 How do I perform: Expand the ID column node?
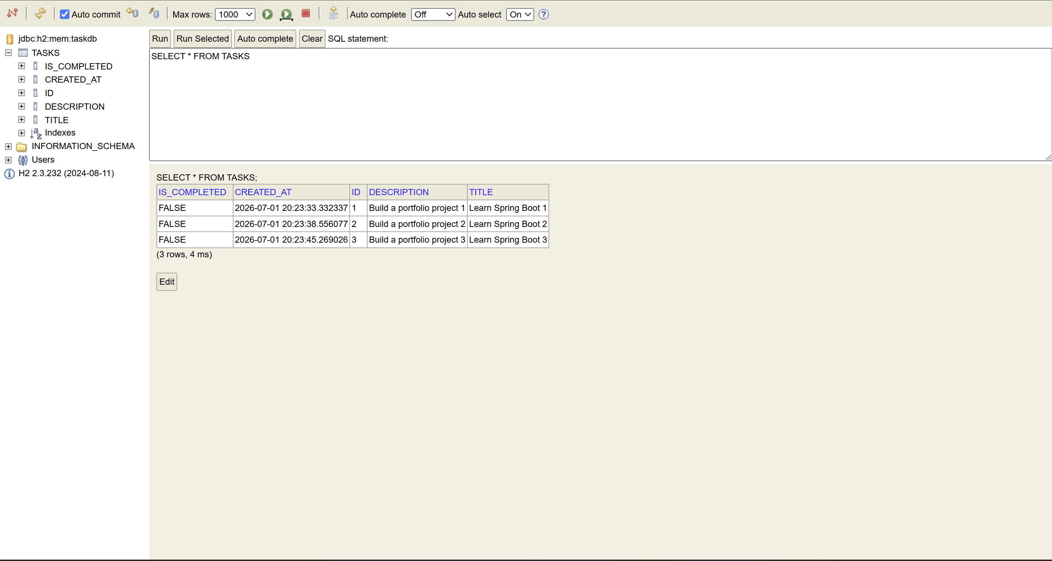tap(22, 93)
